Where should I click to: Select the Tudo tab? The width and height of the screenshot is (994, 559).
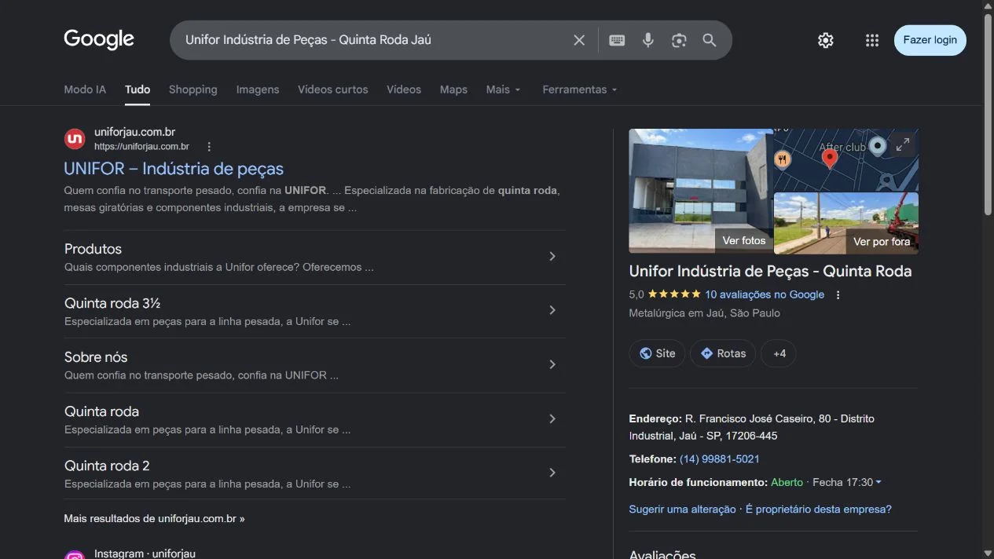click(138, 90)
